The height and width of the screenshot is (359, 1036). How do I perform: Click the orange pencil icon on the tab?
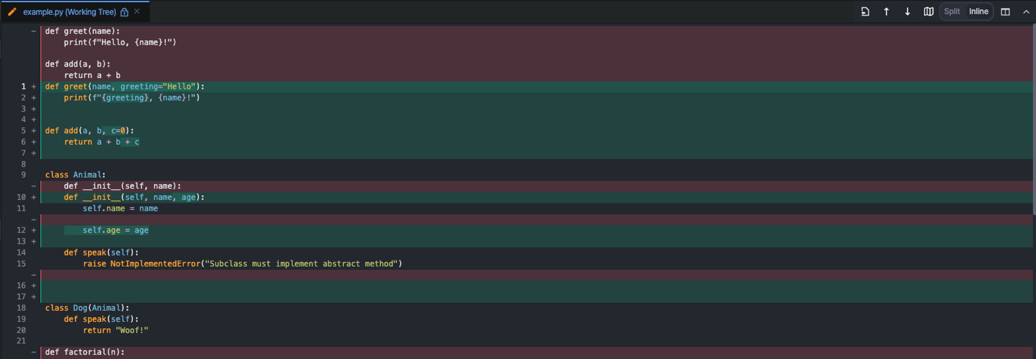tap(12, 12)
